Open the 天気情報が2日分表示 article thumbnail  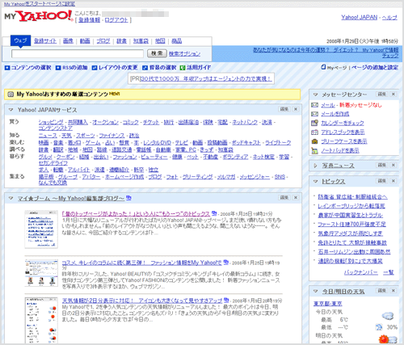(x=41, y=320)
